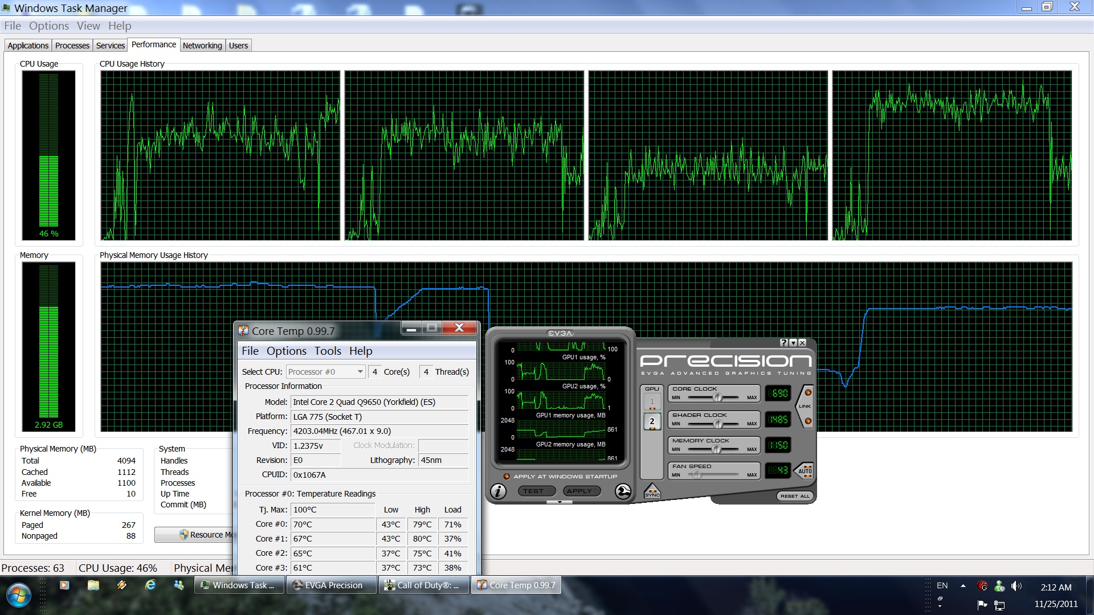Switch to the Networking tab
Viewport: 1094px width, 615px height.
[202, 46]
